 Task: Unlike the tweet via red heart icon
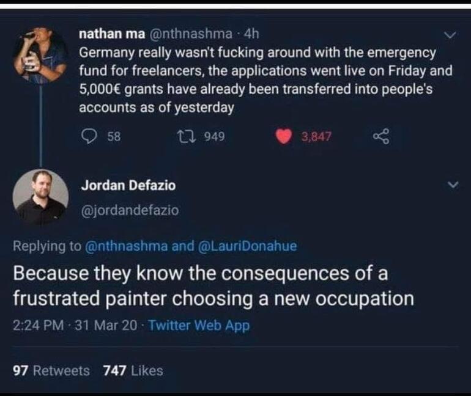point(284,136)
